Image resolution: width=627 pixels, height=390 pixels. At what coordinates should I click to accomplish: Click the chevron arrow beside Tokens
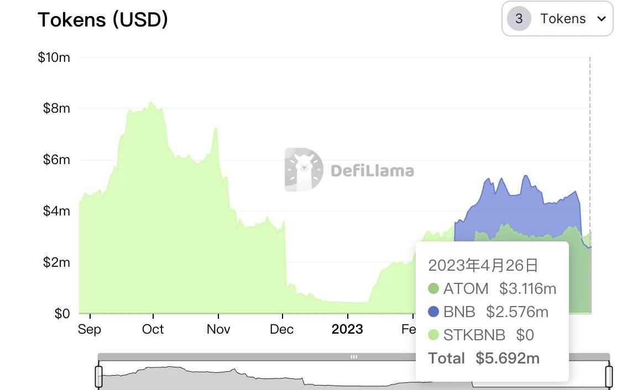[602, 19]
